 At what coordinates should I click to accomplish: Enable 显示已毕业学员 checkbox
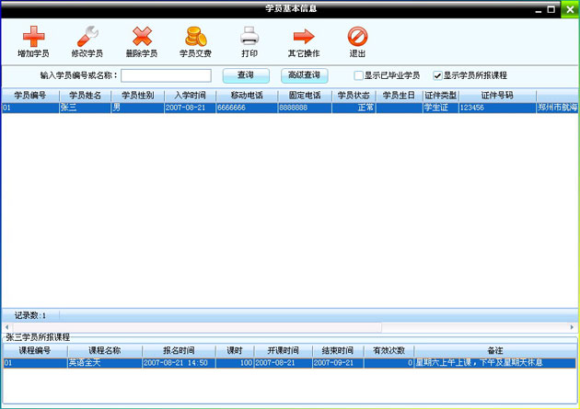(359, 75)
